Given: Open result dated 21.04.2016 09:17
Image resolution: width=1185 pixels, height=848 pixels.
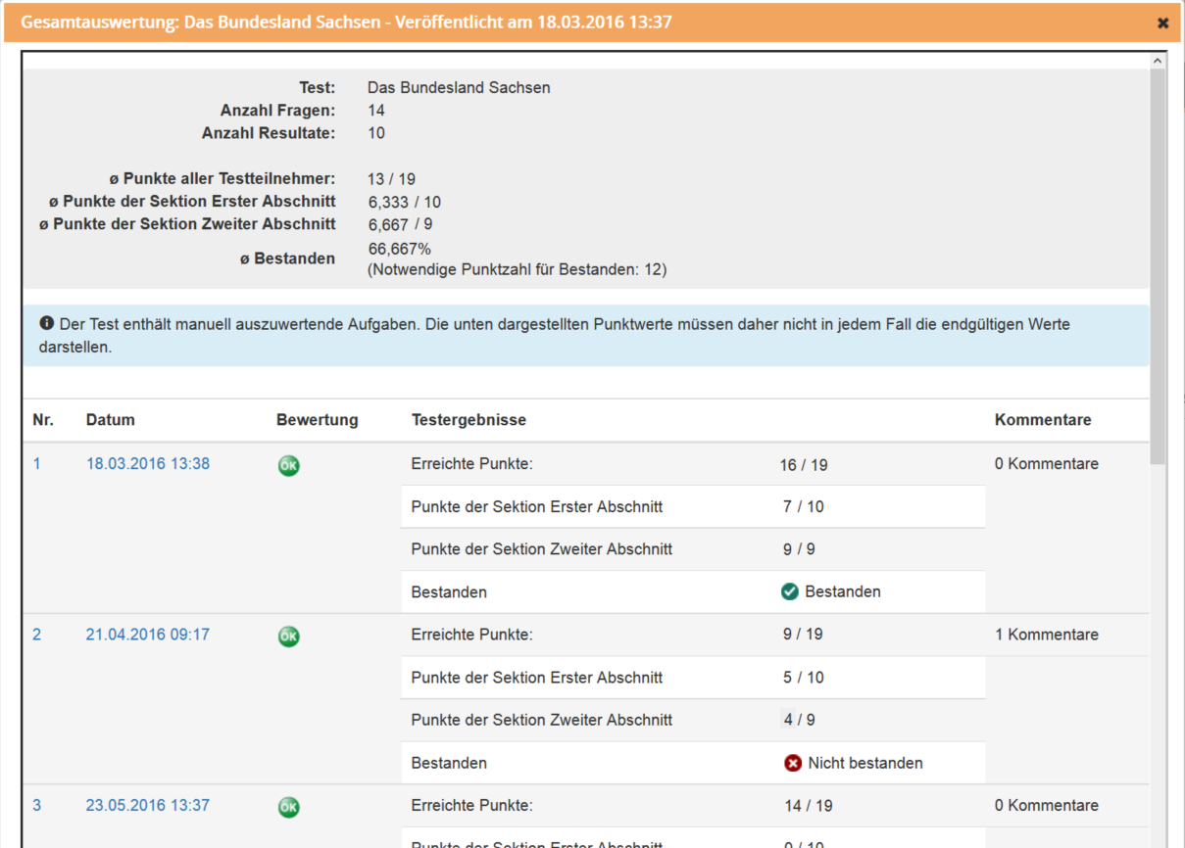Looking at the screenshot, I should [147, 635].
